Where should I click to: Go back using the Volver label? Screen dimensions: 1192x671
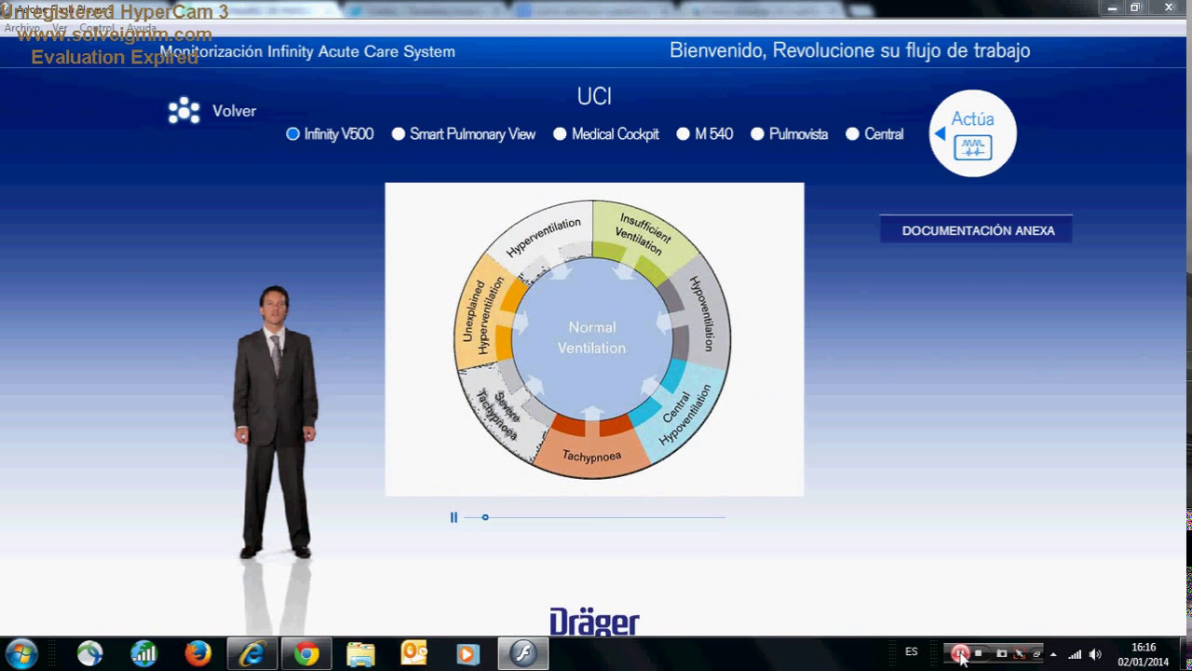pyautogui.click(x=234, y=111)
